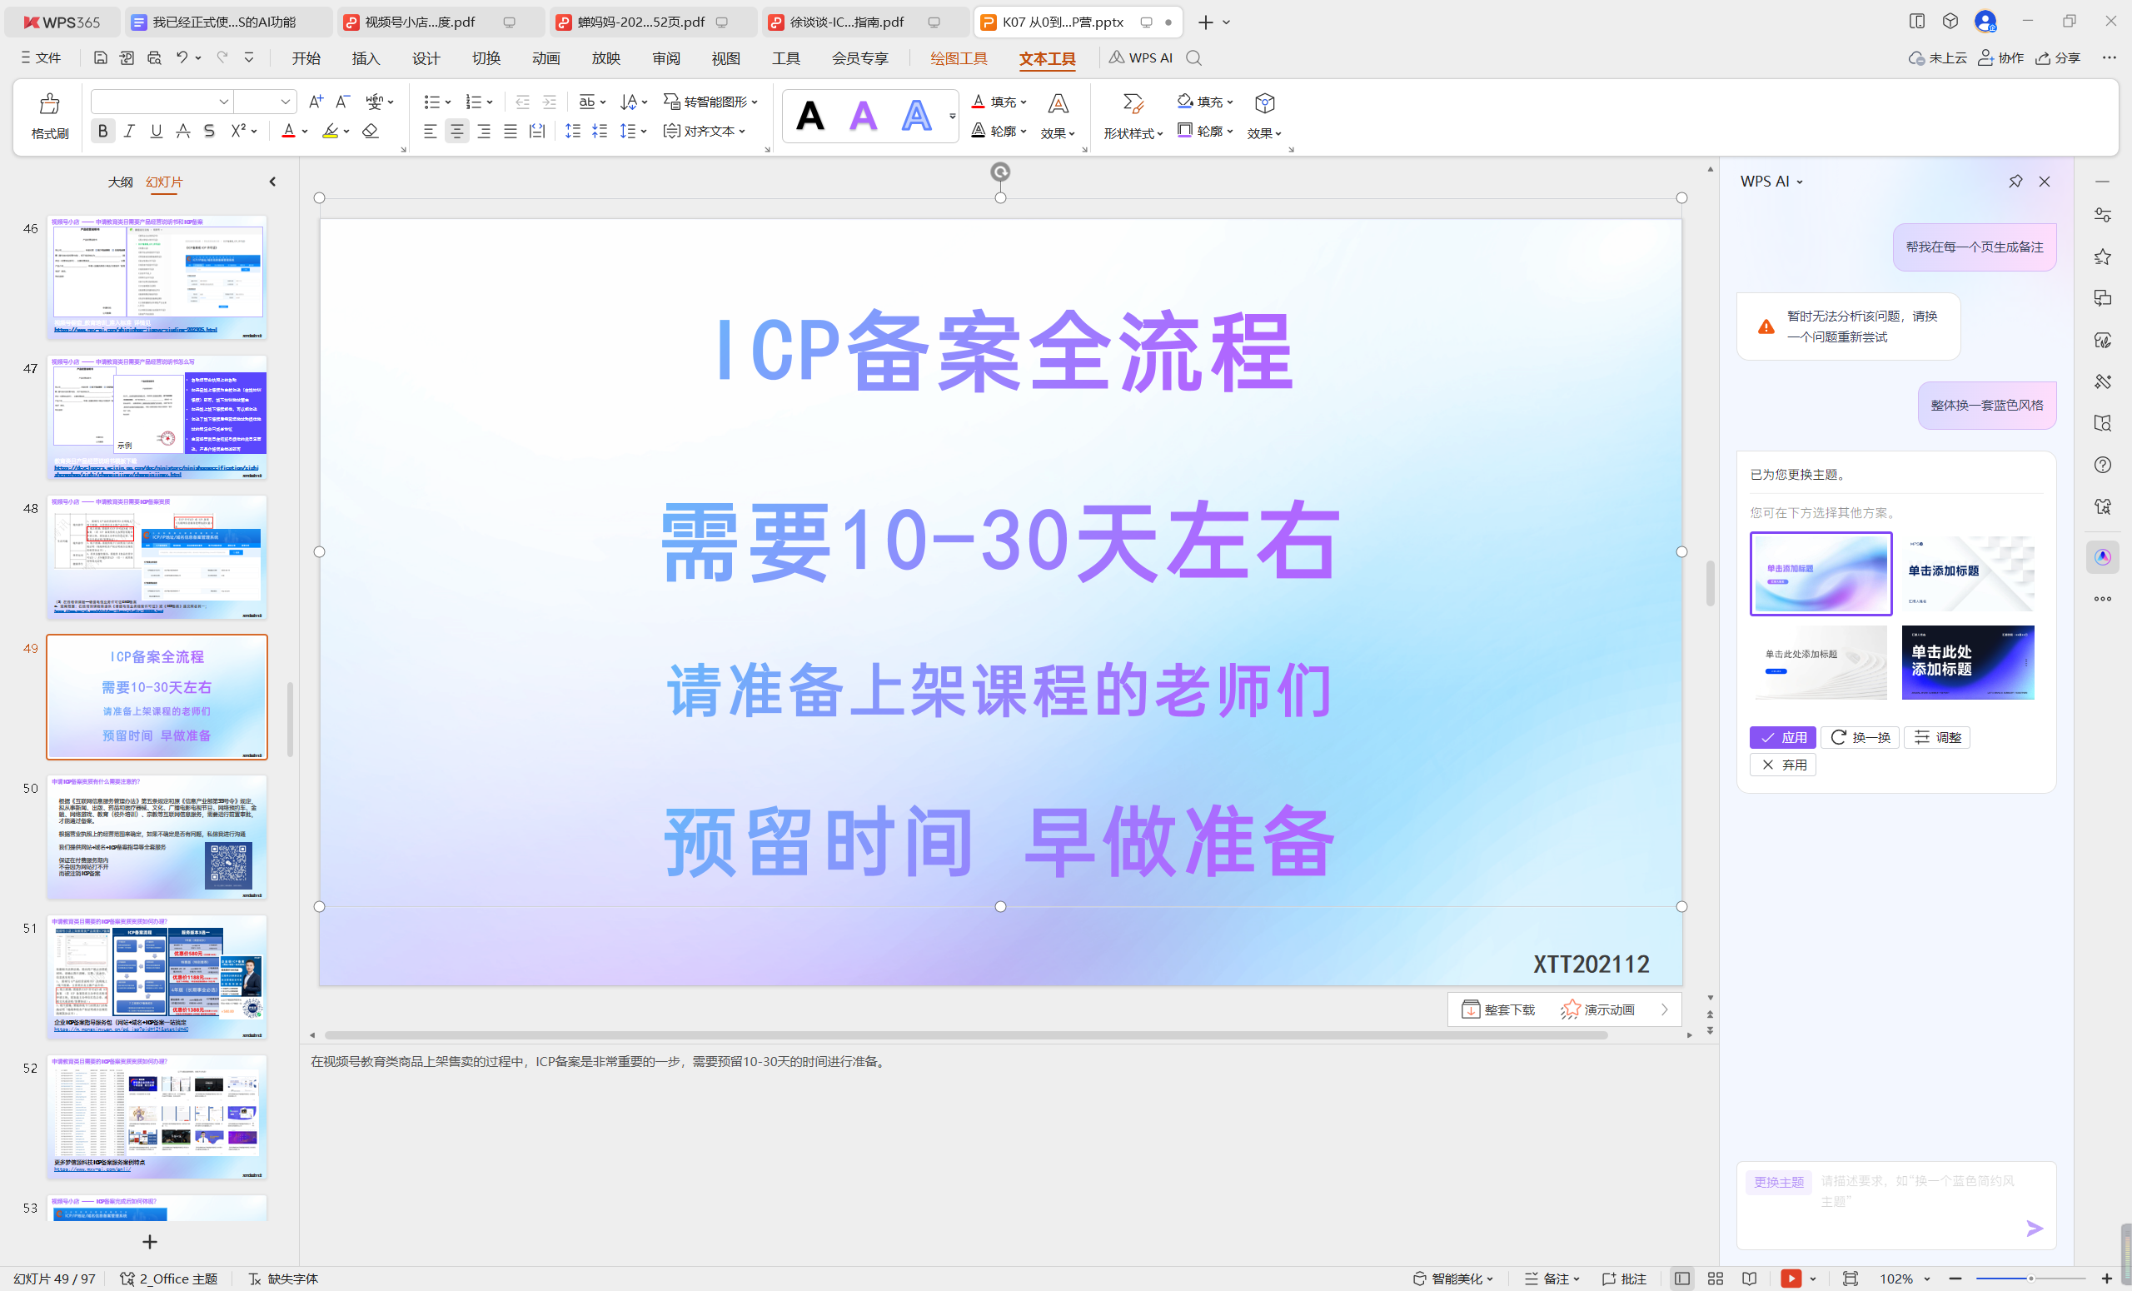Click the zoom slider in status bar

[2030, 1278]
